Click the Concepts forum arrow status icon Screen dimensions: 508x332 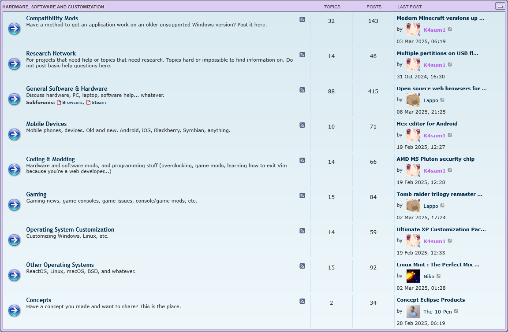click(14, 310)
